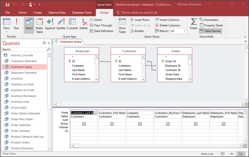Open touch/mouse mode dropdown arrow
Screen dimensions: 249x157
coord(34,5)
